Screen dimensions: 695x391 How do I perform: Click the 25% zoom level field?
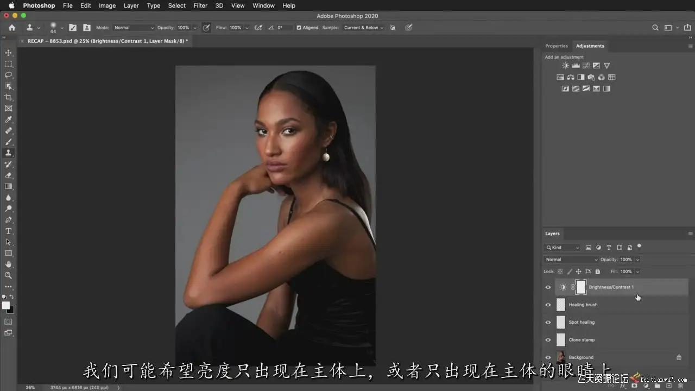pos(30,387)
